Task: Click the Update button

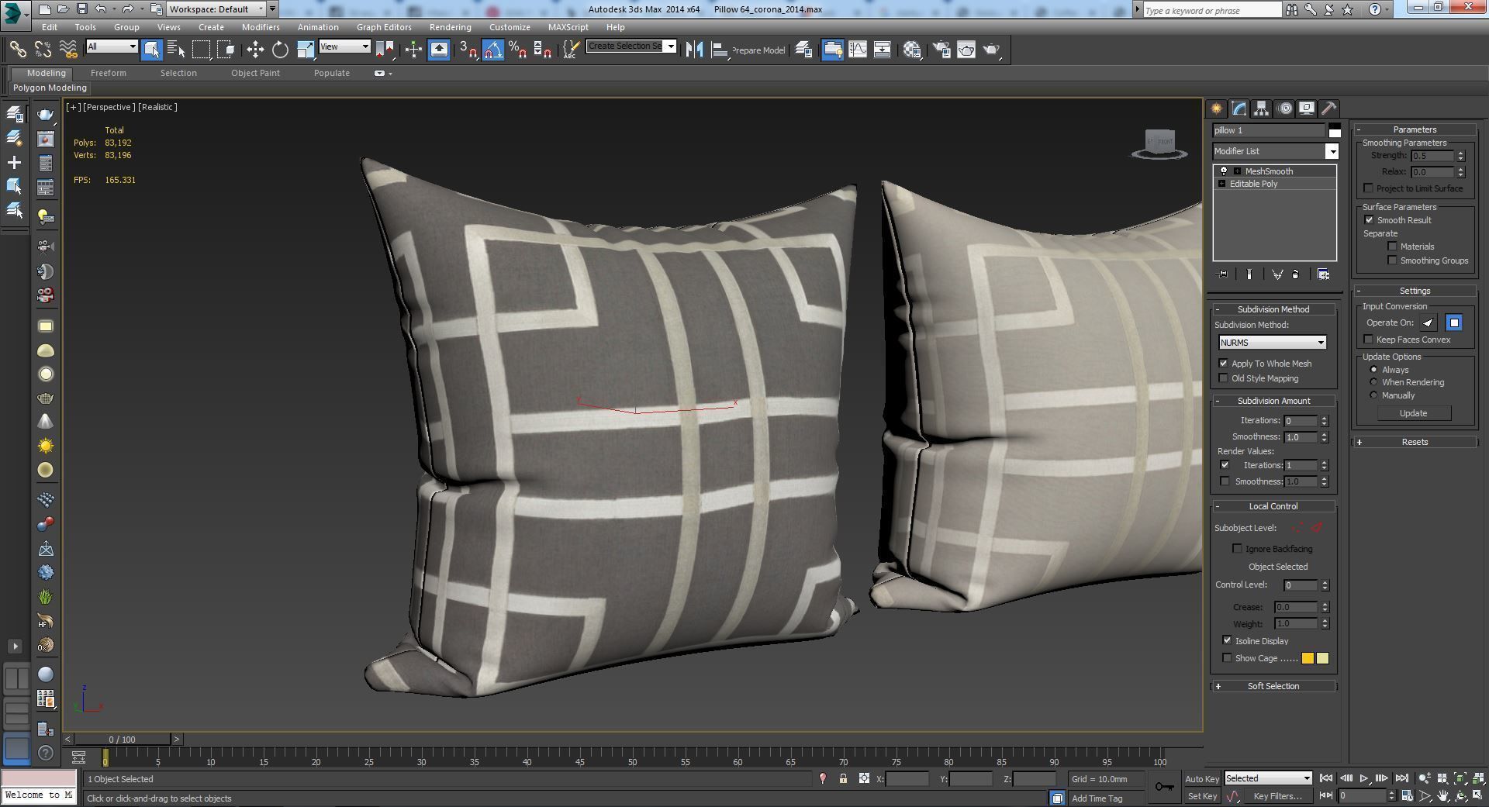Action: click(x=1413, y=413)
